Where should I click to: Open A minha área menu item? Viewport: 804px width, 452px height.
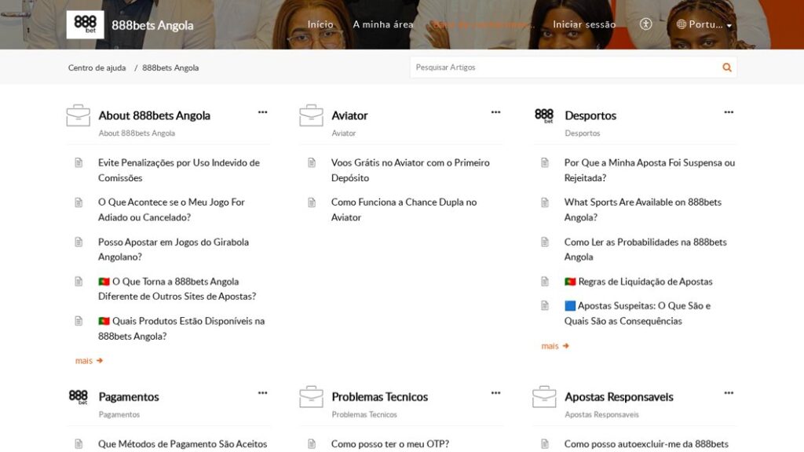point(382,24)
